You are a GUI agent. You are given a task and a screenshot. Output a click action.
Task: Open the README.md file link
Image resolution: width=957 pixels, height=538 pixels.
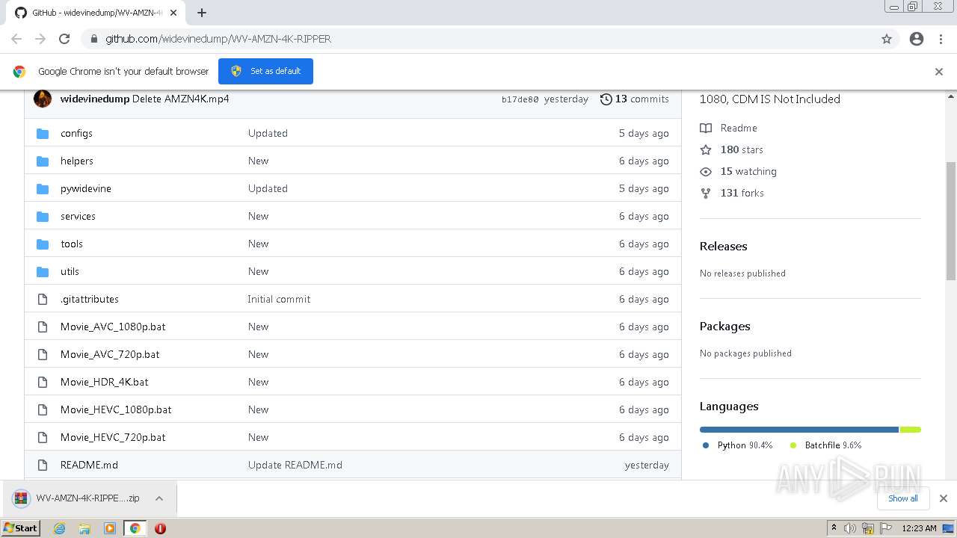point(89,465)
